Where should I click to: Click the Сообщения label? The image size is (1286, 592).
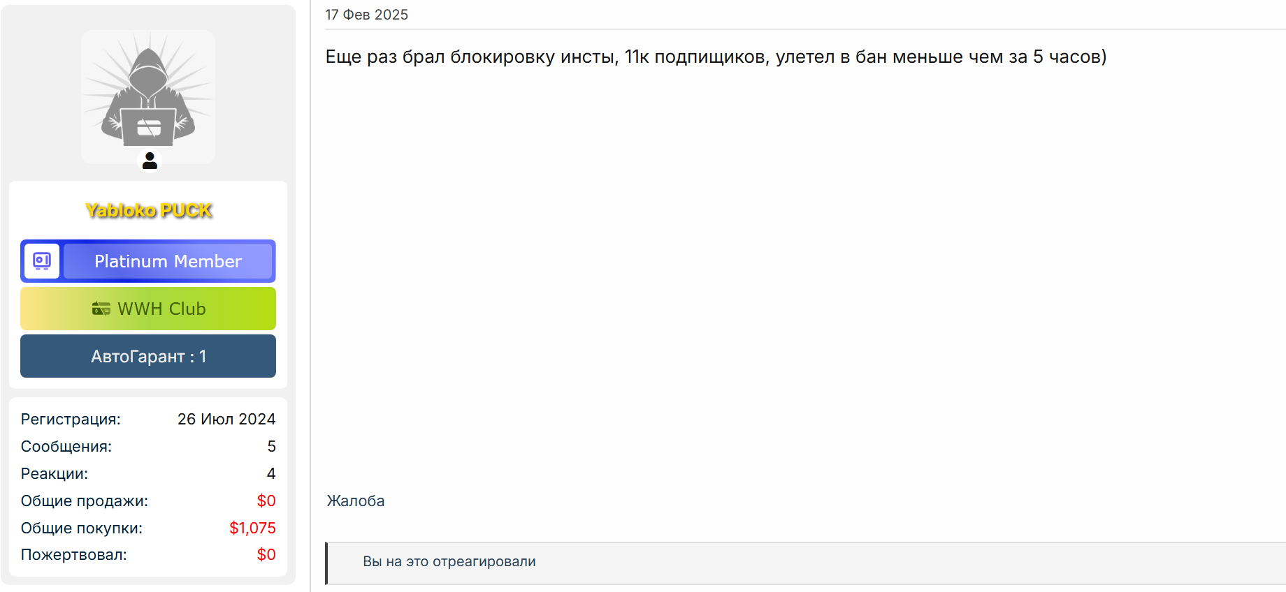pyautogui.click(x=66, y=446)
